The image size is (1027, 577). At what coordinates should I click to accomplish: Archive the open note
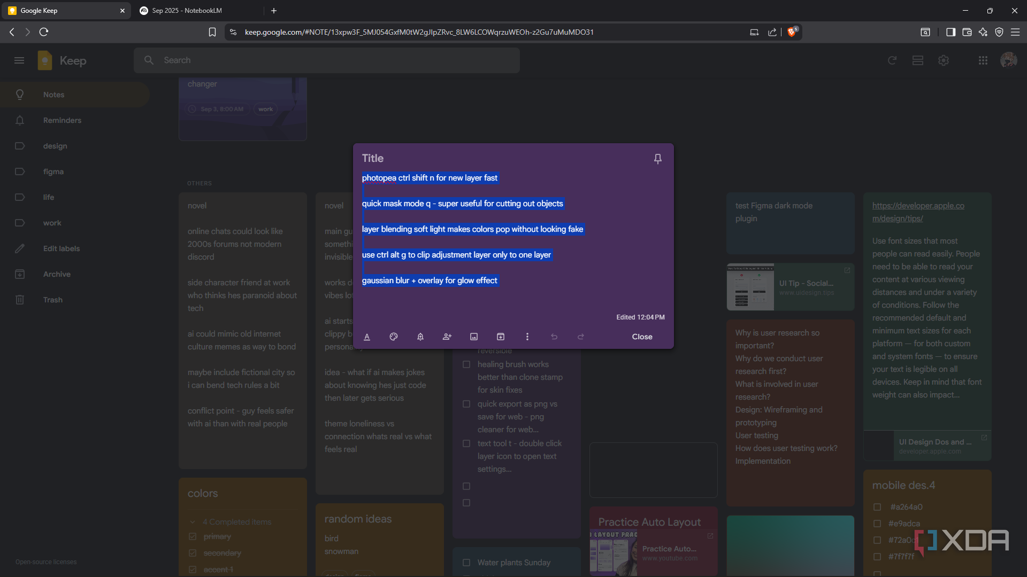click(501, 337)
